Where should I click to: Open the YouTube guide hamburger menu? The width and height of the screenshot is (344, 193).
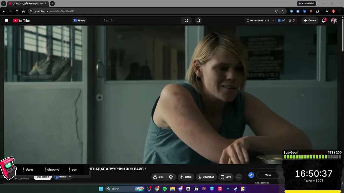pos(6,21)
